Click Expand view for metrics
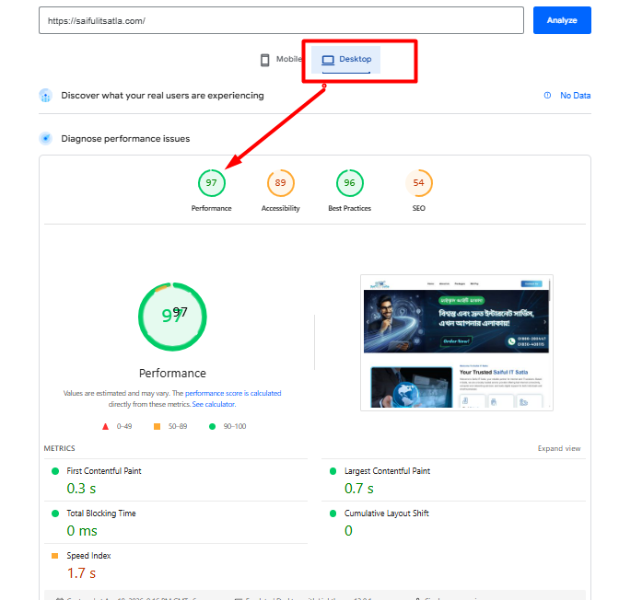619x600 pixels. pos(559,448)
